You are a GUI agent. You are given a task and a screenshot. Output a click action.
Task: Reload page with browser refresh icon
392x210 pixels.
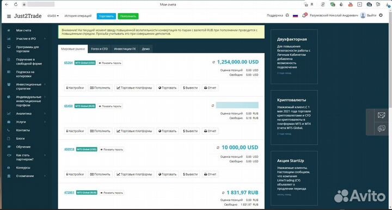[16, 4]
